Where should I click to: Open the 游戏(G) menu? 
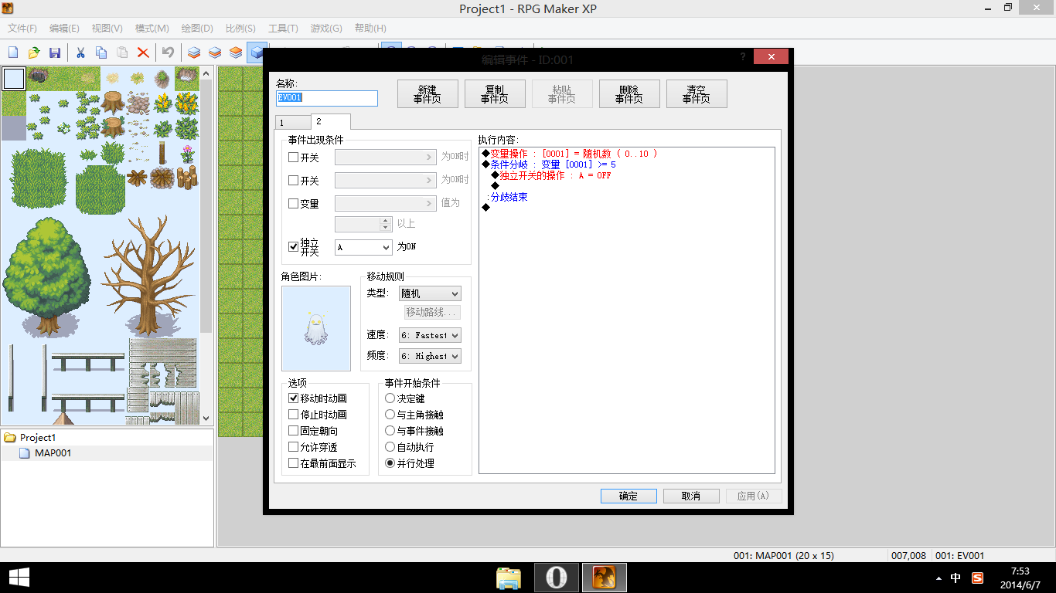click(x=326, y=29)
